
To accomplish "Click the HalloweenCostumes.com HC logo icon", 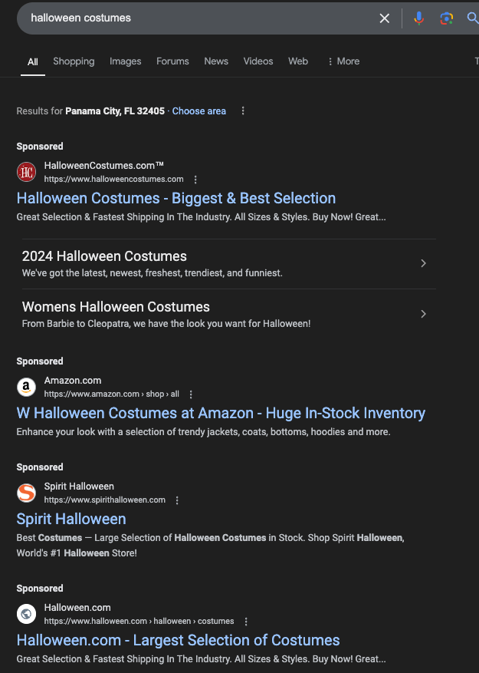I will click(x=26, y=172).
